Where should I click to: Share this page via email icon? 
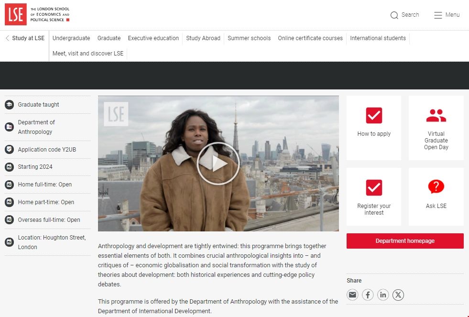tap(352, 295)
